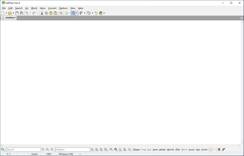The height and width of the screenshot is (156, 244).
Task: Expand the column guides dropdown arrow
Action: pos(76,13)
